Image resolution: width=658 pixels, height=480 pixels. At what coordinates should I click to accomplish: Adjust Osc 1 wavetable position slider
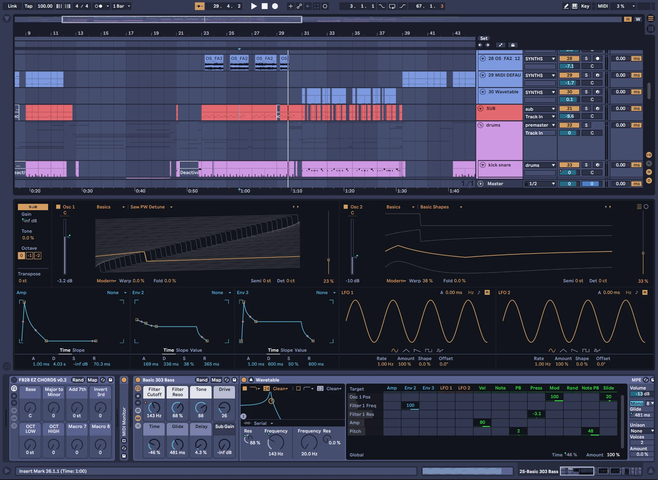click(328, 259)
